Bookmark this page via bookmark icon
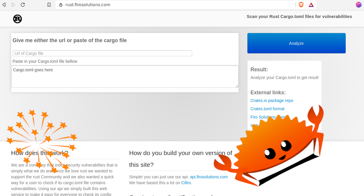The width and height of the screenshot is (364, 196). [x=49, y=5]
